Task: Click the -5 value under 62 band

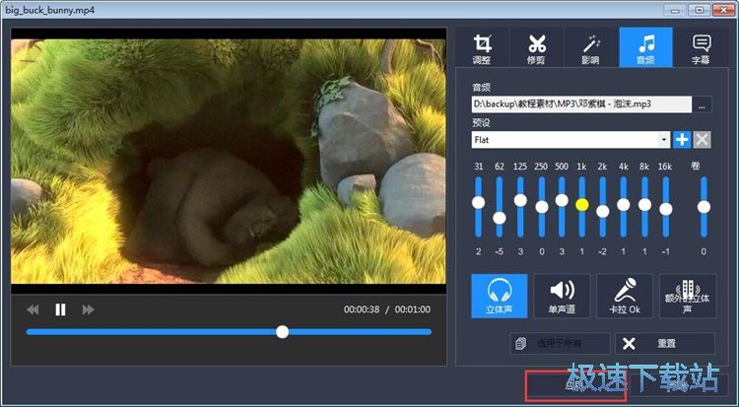Action: (x=500, y=252)
